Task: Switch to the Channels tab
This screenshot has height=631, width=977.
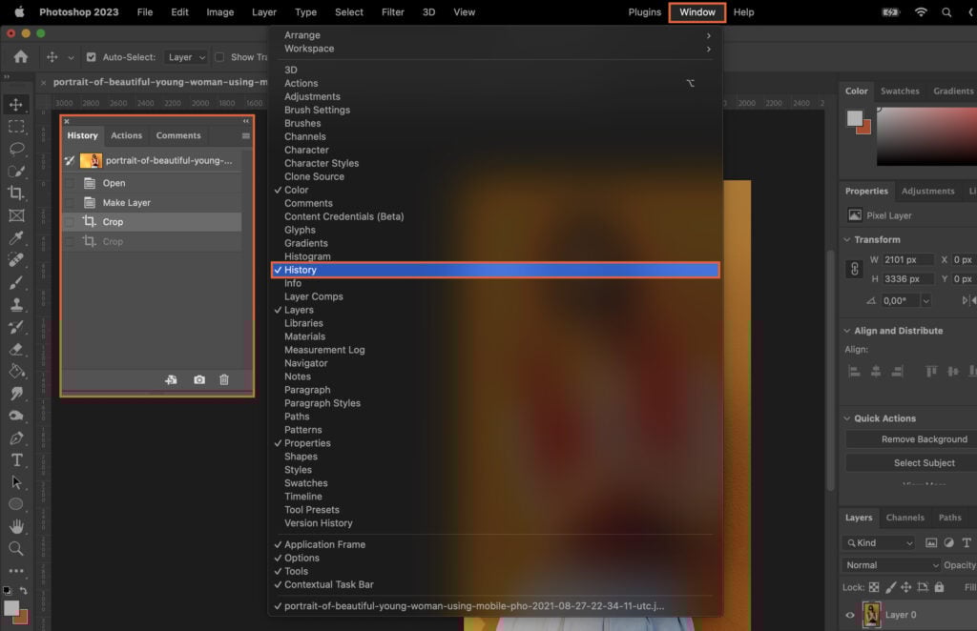Action: click(x=904, y=517)
